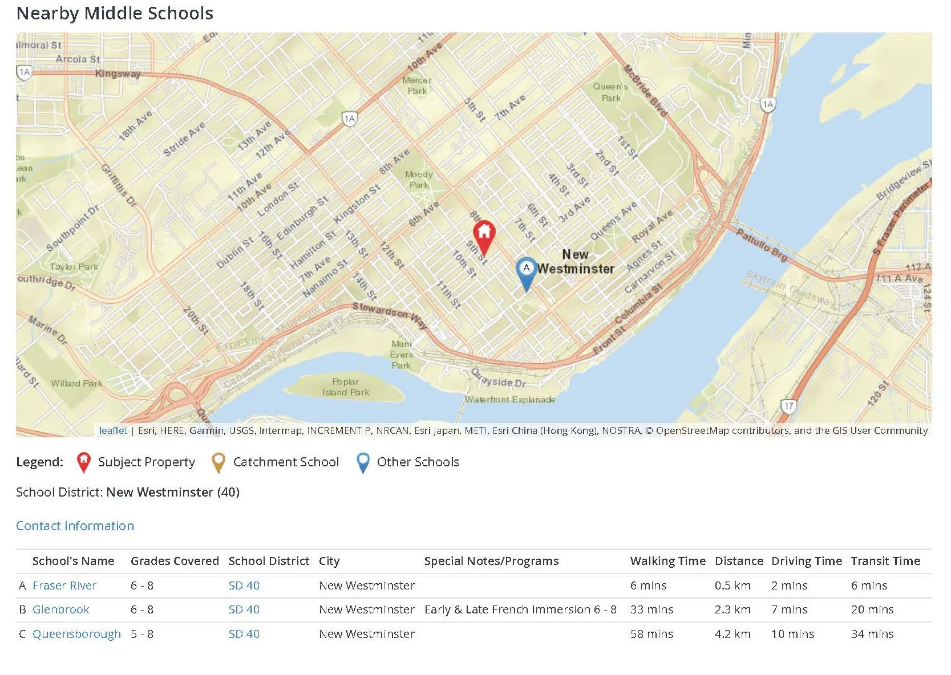Click the blue school marker labeled A on map
Viewport: 951px width, 675px height.
(526, 274)
